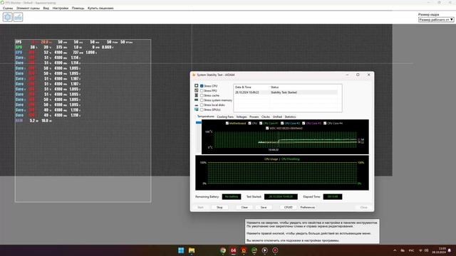Viewport: 456px width, 256px height.
Task: Click the settings gear toolbar icon in FPS Monitor
Action: pos(8,17)
